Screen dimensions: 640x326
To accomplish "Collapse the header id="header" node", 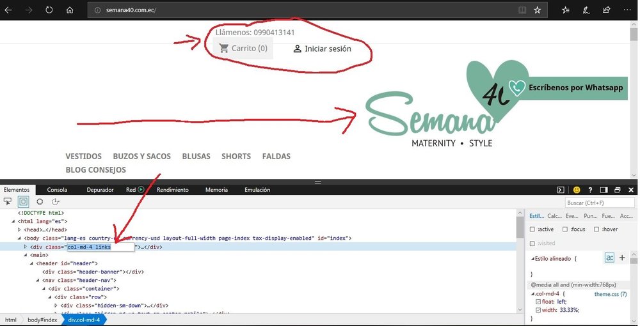I will tap(32, 263).
